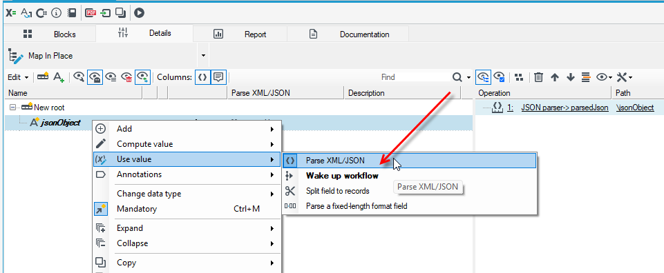Screen dimensions: 664x273
Task: Toggle the eye with list lines filter
Action: coord(111,77)
